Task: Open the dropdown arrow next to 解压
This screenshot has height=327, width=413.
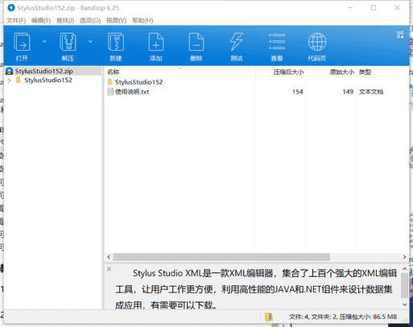Action: pos(90,41)
